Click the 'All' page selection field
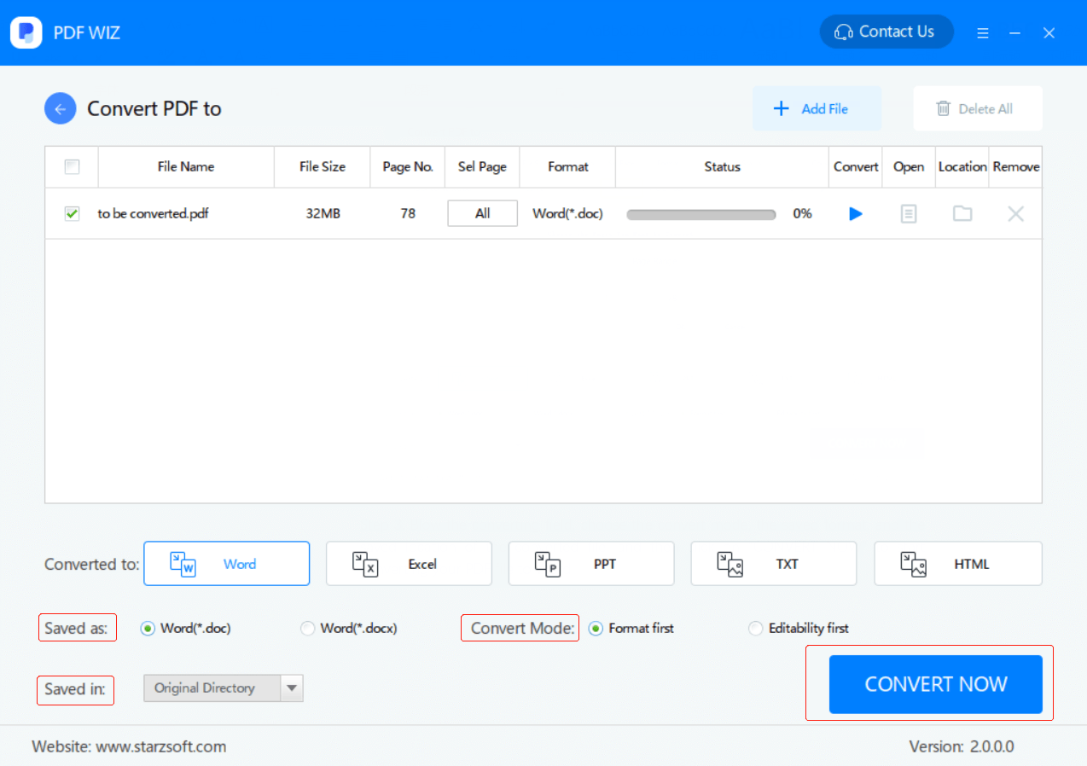The height and width of the screenshot is (766, 1087). point(481,213)
